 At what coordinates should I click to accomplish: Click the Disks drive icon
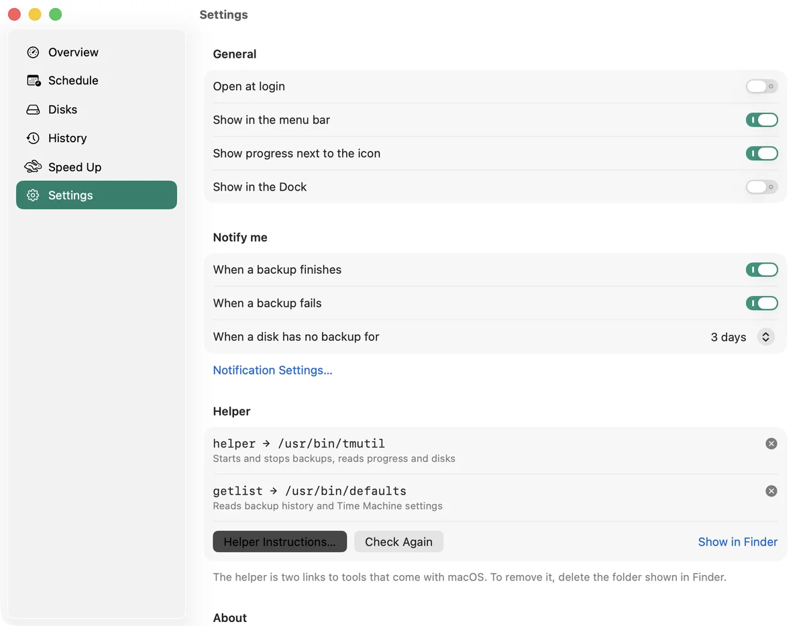[33, 109]
